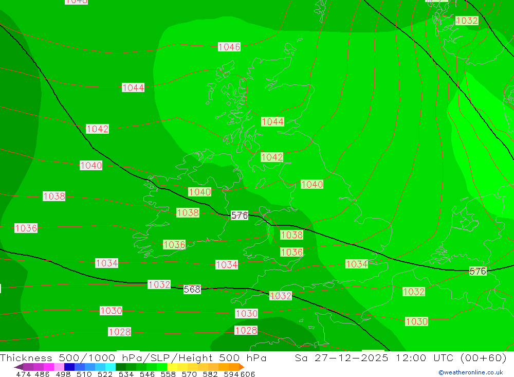Image resolution: width=514 pixels, height=377 pixels.
Task: Click the 1034 label over southeast England
Action: coord(357,264)
